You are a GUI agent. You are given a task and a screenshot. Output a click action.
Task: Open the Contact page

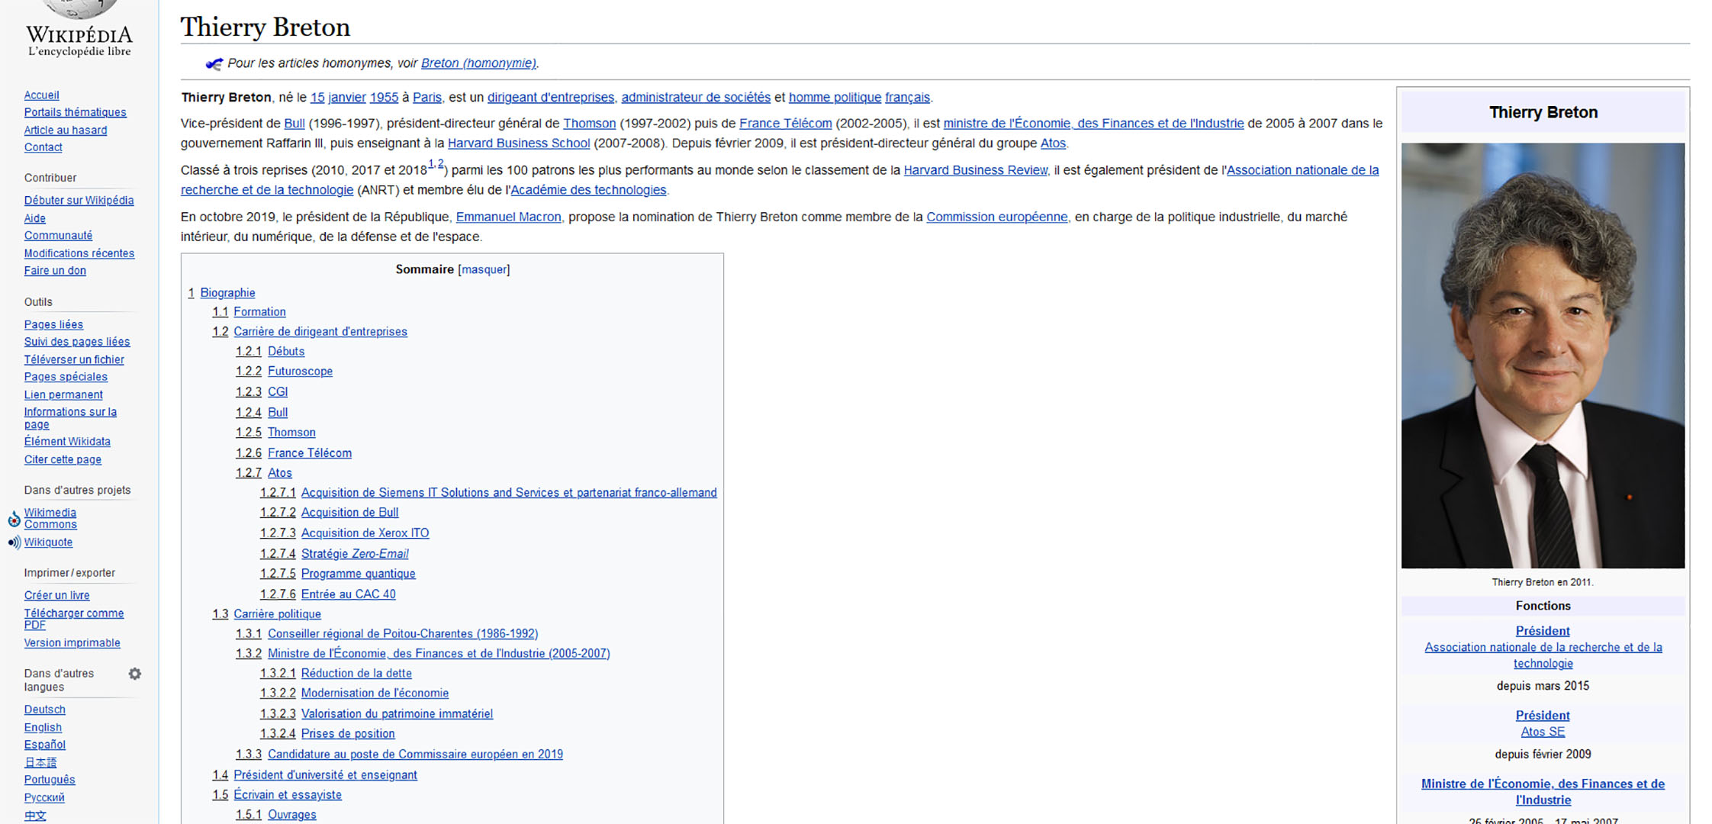[x=43, y=147]
